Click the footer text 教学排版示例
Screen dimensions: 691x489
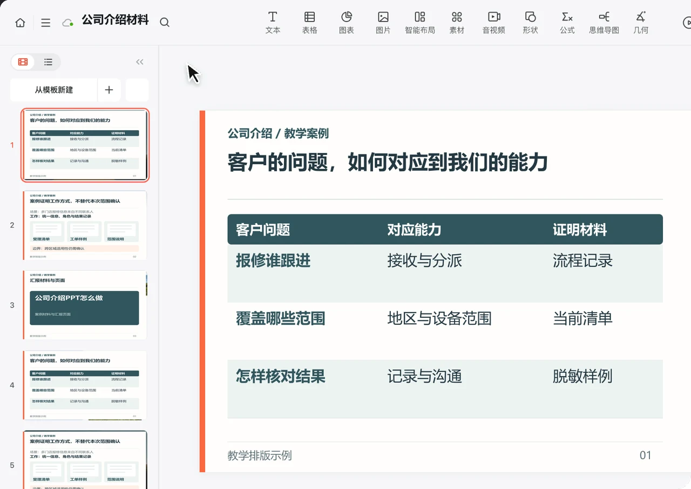(x=260, y=455)
